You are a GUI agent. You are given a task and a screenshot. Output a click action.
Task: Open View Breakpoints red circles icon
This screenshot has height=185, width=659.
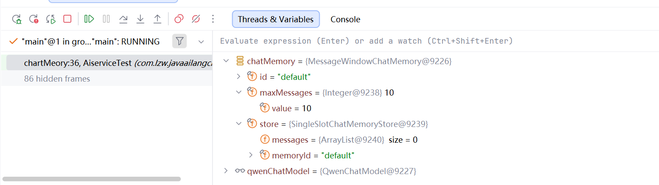tap(179, 19)
